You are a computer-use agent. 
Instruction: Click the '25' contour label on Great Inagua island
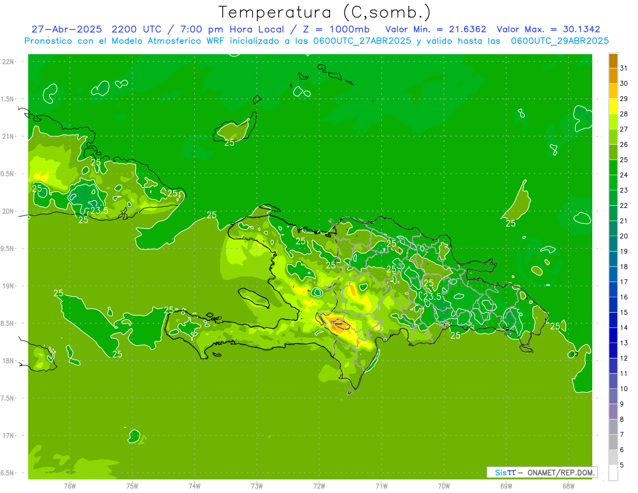tap(229, 143)
